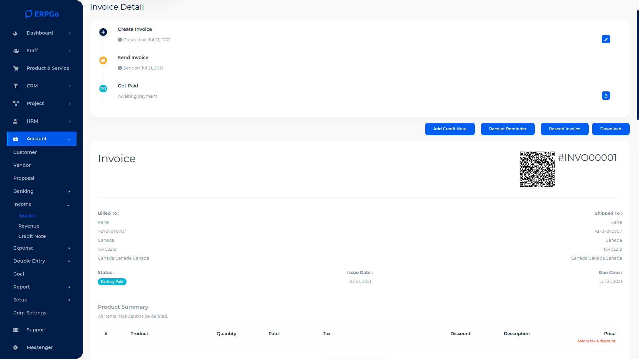
Task: Click the Support ticket icon in sidebar
Action: pyautogui.click(x=16, y=330)
